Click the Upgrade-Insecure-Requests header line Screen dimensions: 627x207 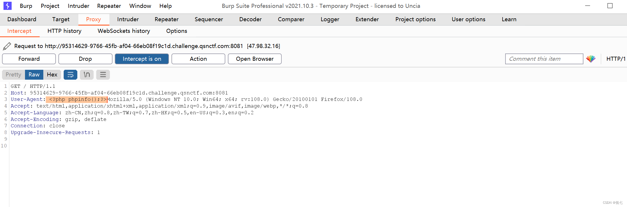tap(55, 133)
